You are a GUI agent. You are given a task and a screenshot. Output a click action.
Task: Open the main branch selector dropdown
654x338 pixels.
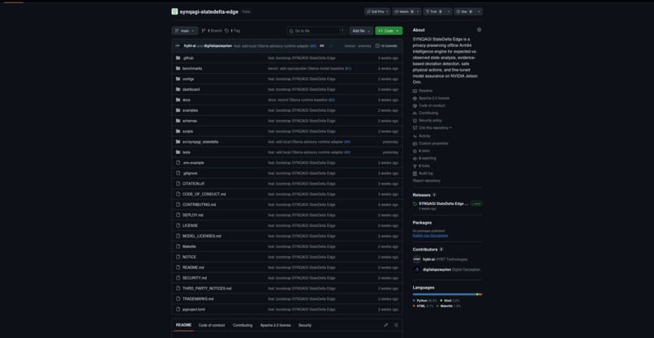click(x=185, y=31)
